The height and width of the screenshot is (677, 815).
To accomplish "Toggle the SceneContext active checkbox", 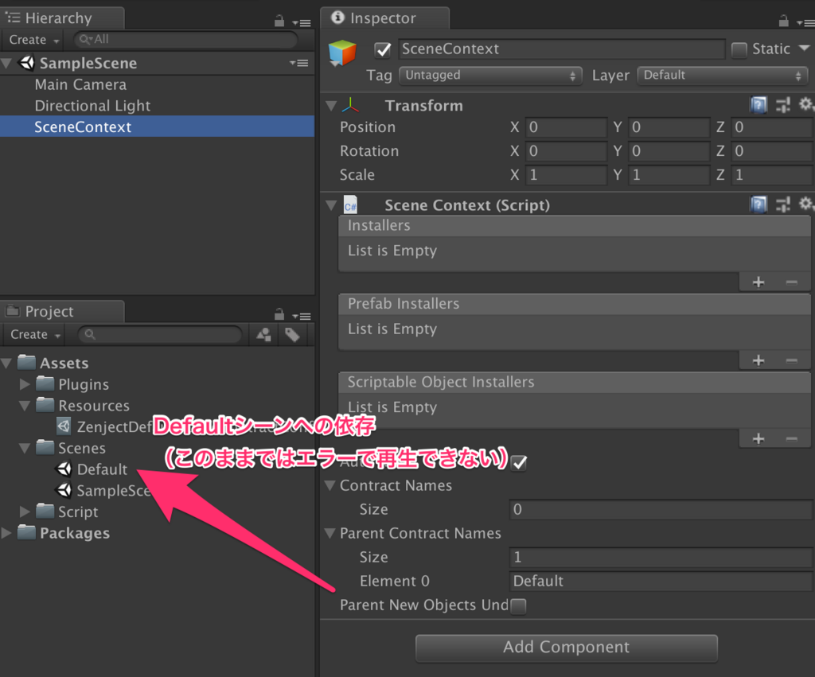I will coord(383,50).
